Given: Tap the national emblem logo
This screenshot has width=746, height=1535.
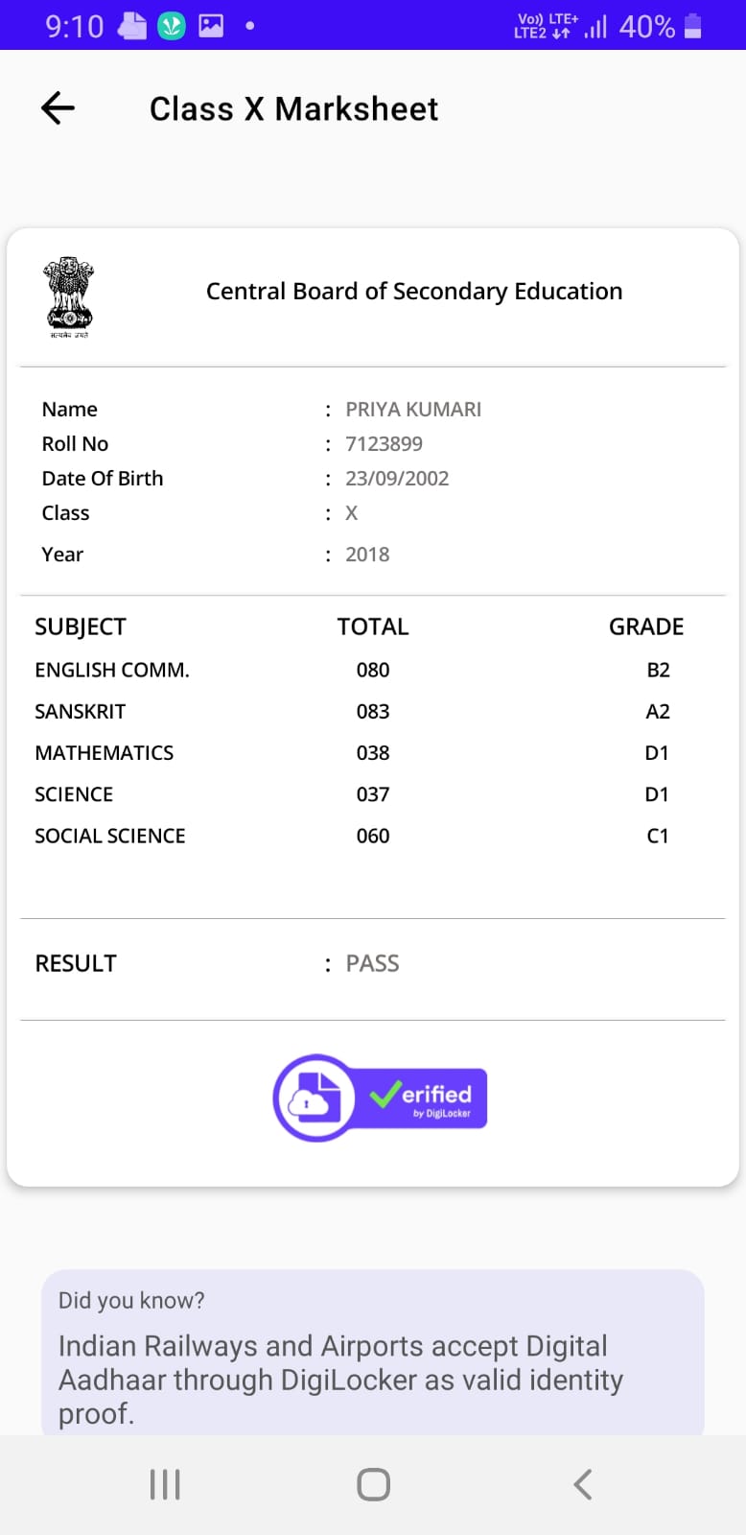Looking at the screenshot, I should 68,295.
